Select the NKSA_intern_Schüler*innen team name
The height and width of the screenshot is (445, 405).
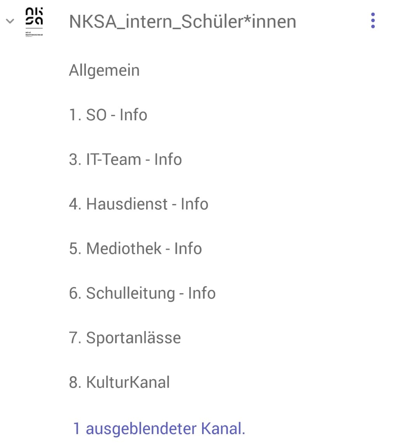click(182, 21)
